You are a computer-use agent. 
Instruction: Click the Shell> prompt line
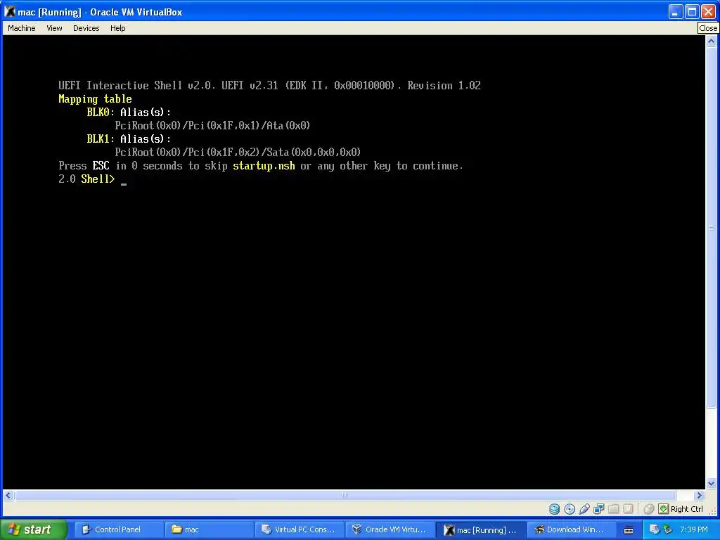(92, 179)
